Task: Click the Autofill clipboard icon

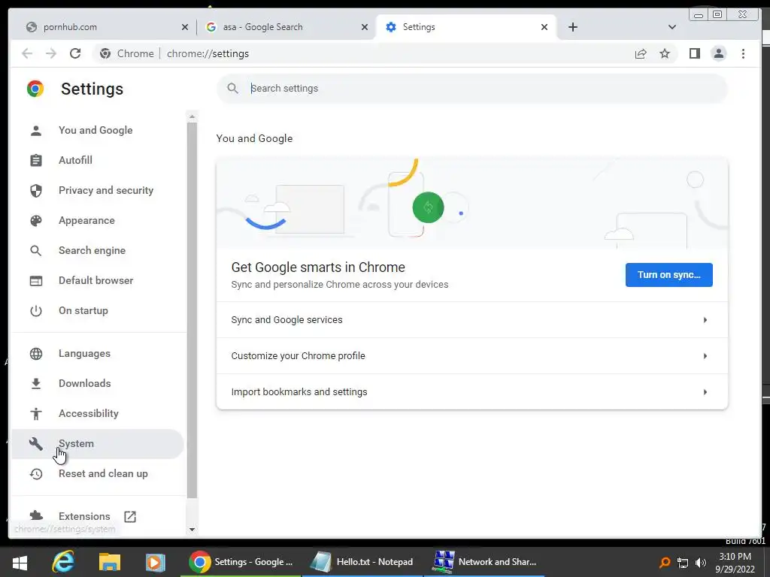Action: (x=36, y=161)
